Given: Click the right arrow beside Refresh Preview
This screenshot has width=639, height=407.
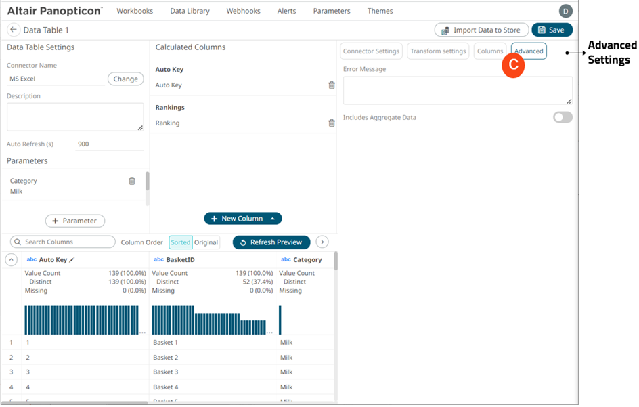Looking at the screenshot, I should point(322,242).
